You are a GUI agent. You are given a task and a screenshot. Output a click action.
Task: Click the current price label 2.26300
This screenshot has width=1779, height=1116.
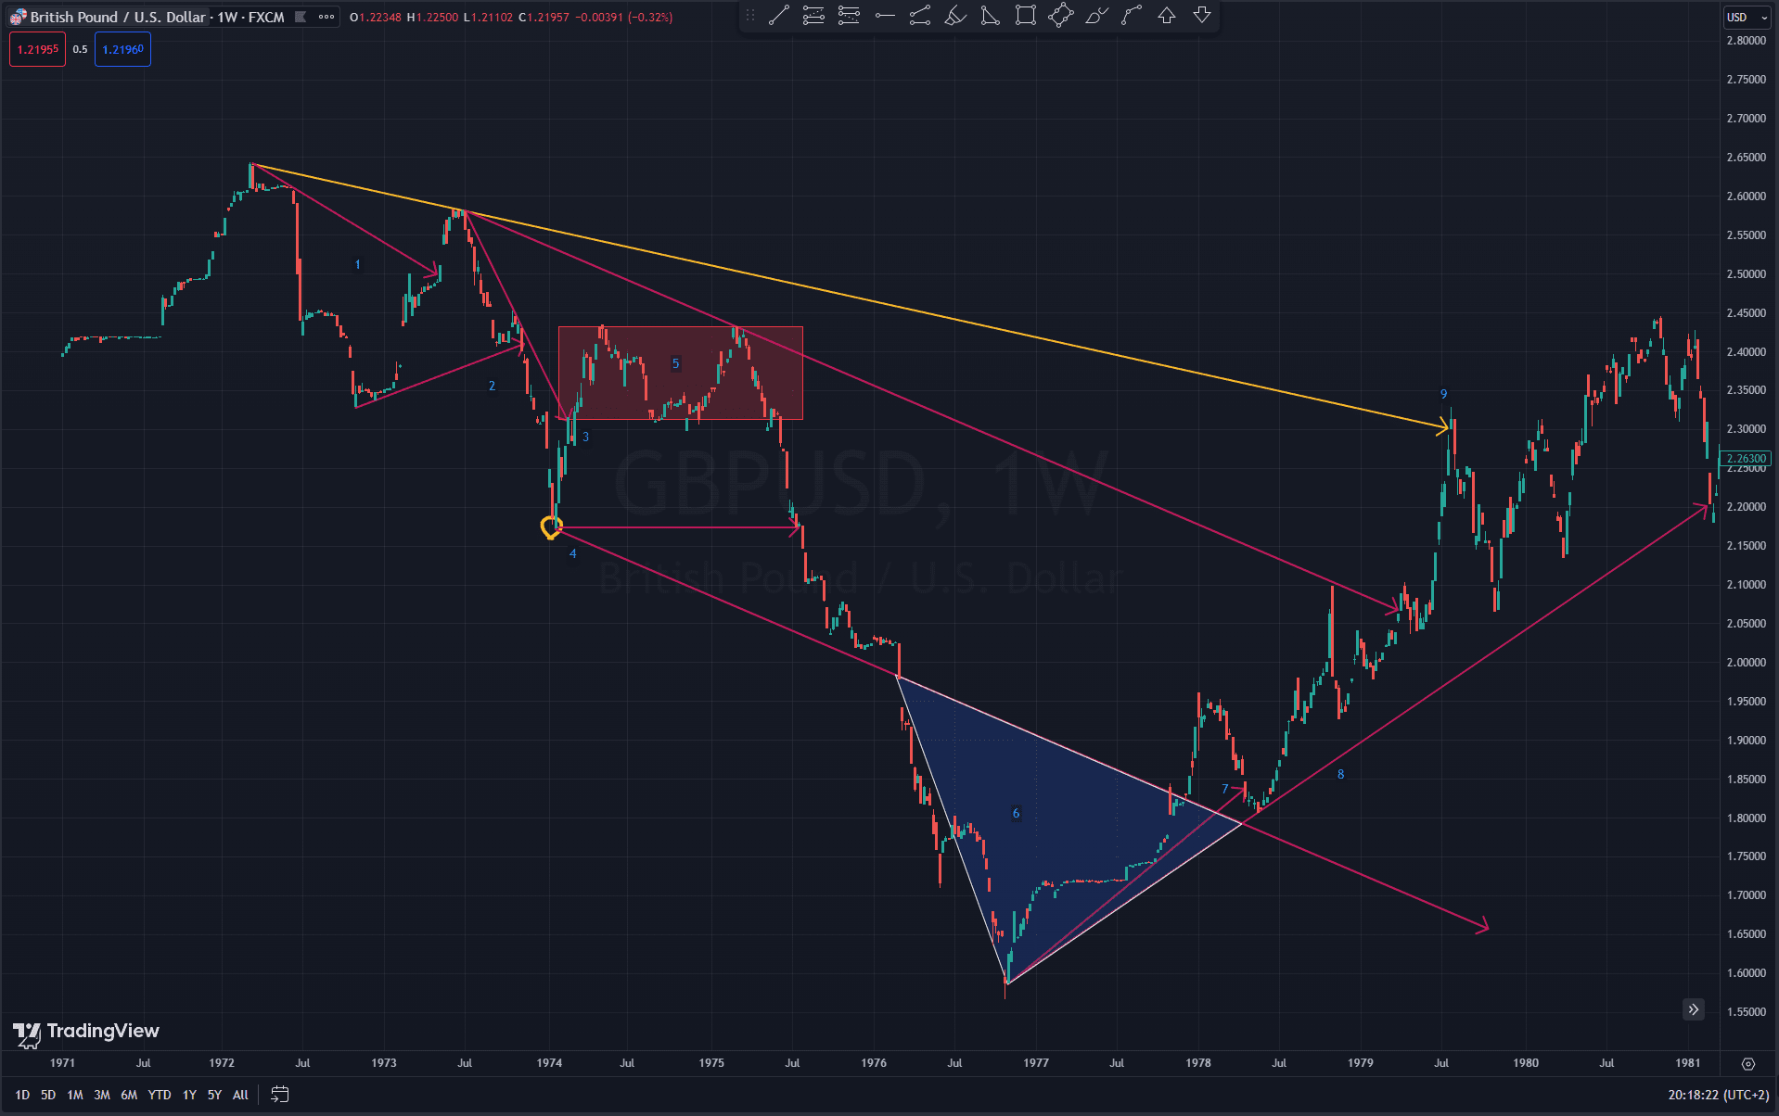tap(1746, 458)
